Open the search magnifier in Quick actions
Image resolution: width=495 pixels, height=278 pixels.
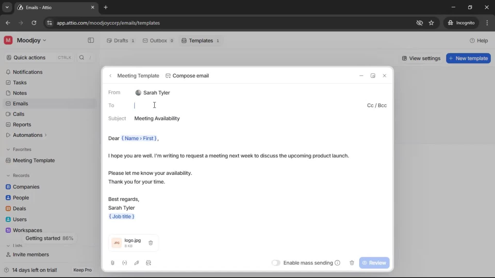coord(82,57)
